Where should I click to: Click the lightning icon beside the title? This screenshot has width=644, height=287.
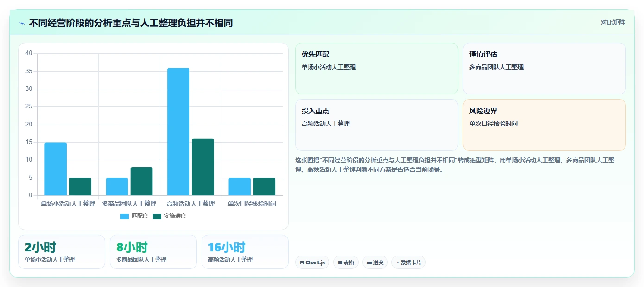click(22, 23)
